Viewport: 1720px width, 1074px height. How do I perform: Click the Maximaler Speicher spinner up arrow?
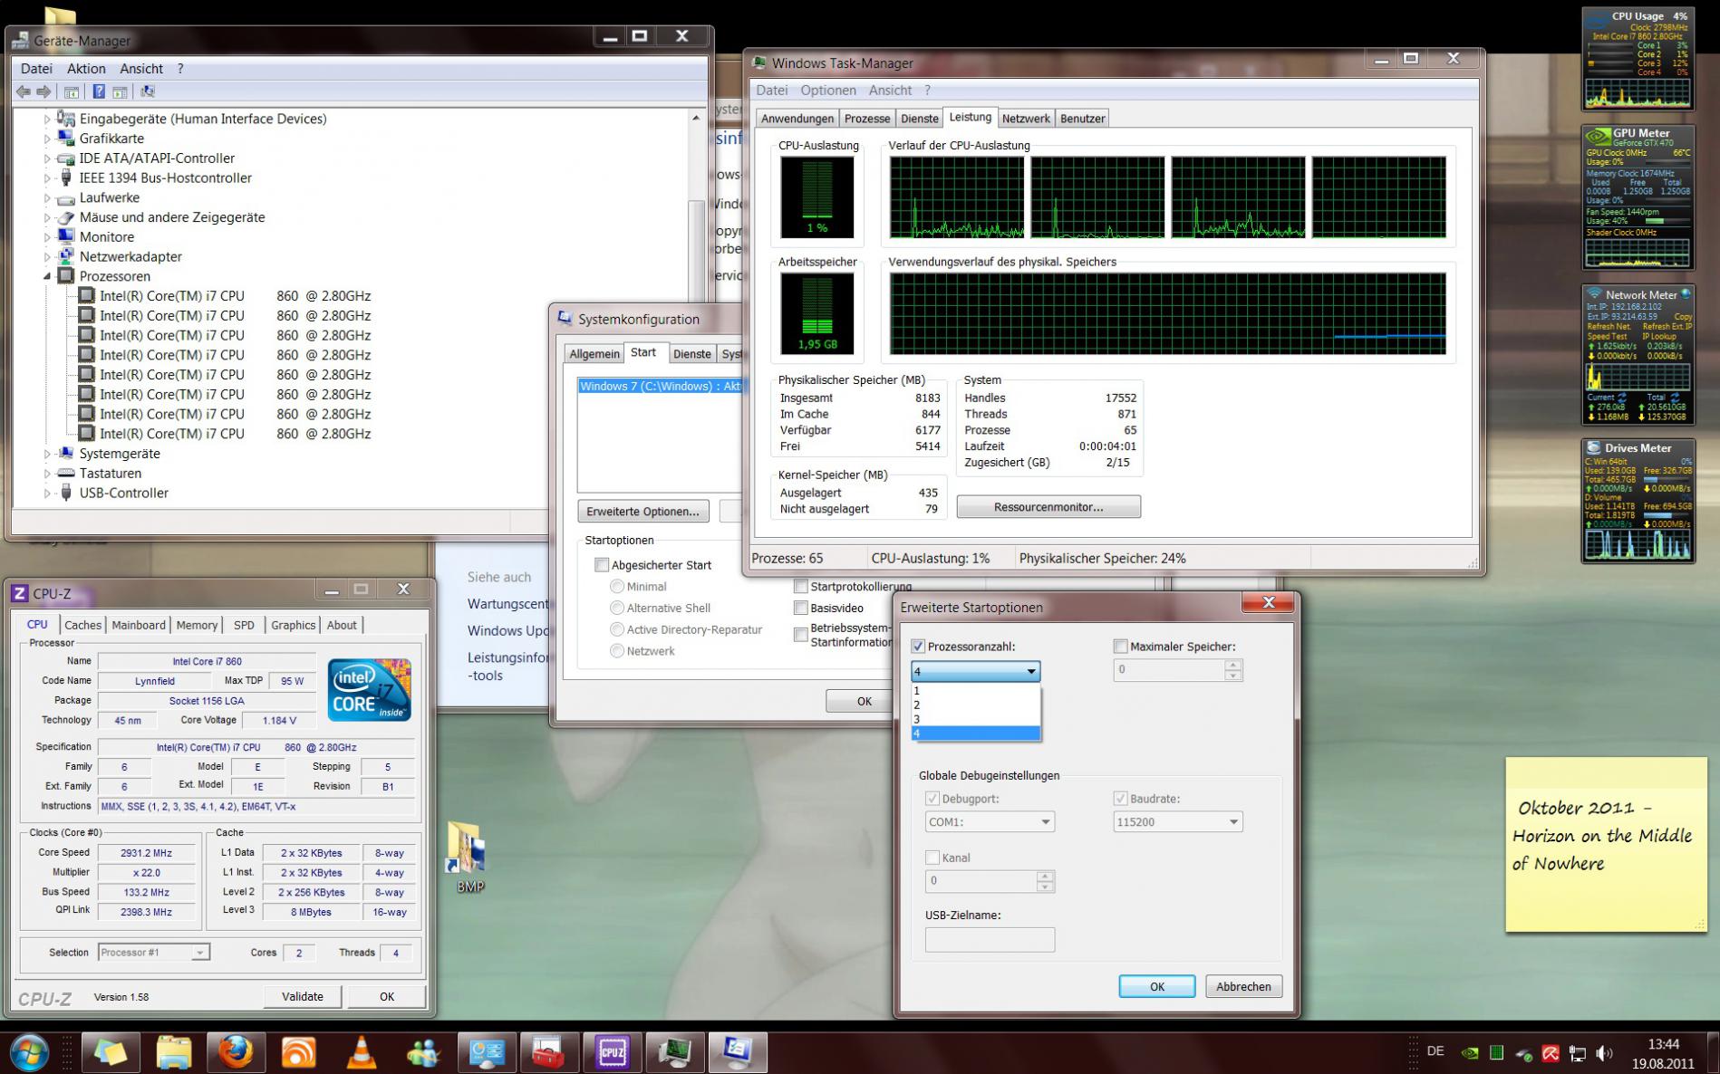(x=1232, y=665)
